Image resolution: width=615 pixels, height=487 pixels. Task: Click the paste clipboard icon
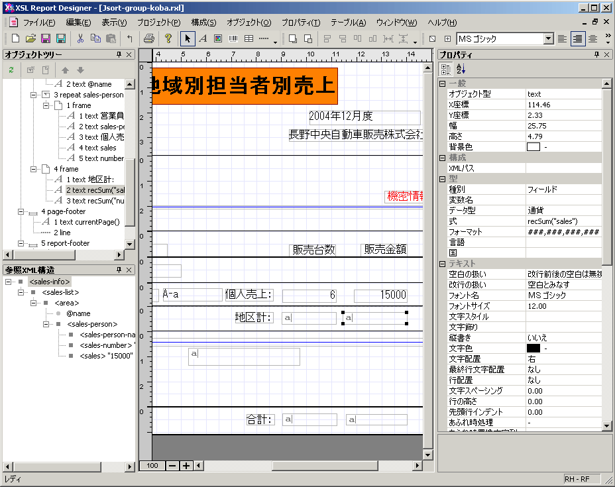click(x=111, y=38)
